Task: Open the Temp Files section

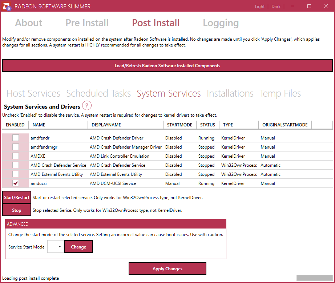Action: tap(280, 93)
